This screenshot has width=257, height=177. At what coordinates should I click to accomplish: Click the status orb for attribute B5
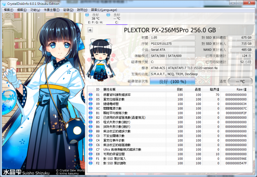pos(90,122)
